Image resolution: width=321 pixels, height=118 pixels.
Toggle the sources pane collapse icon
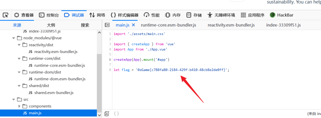[107, 25]
